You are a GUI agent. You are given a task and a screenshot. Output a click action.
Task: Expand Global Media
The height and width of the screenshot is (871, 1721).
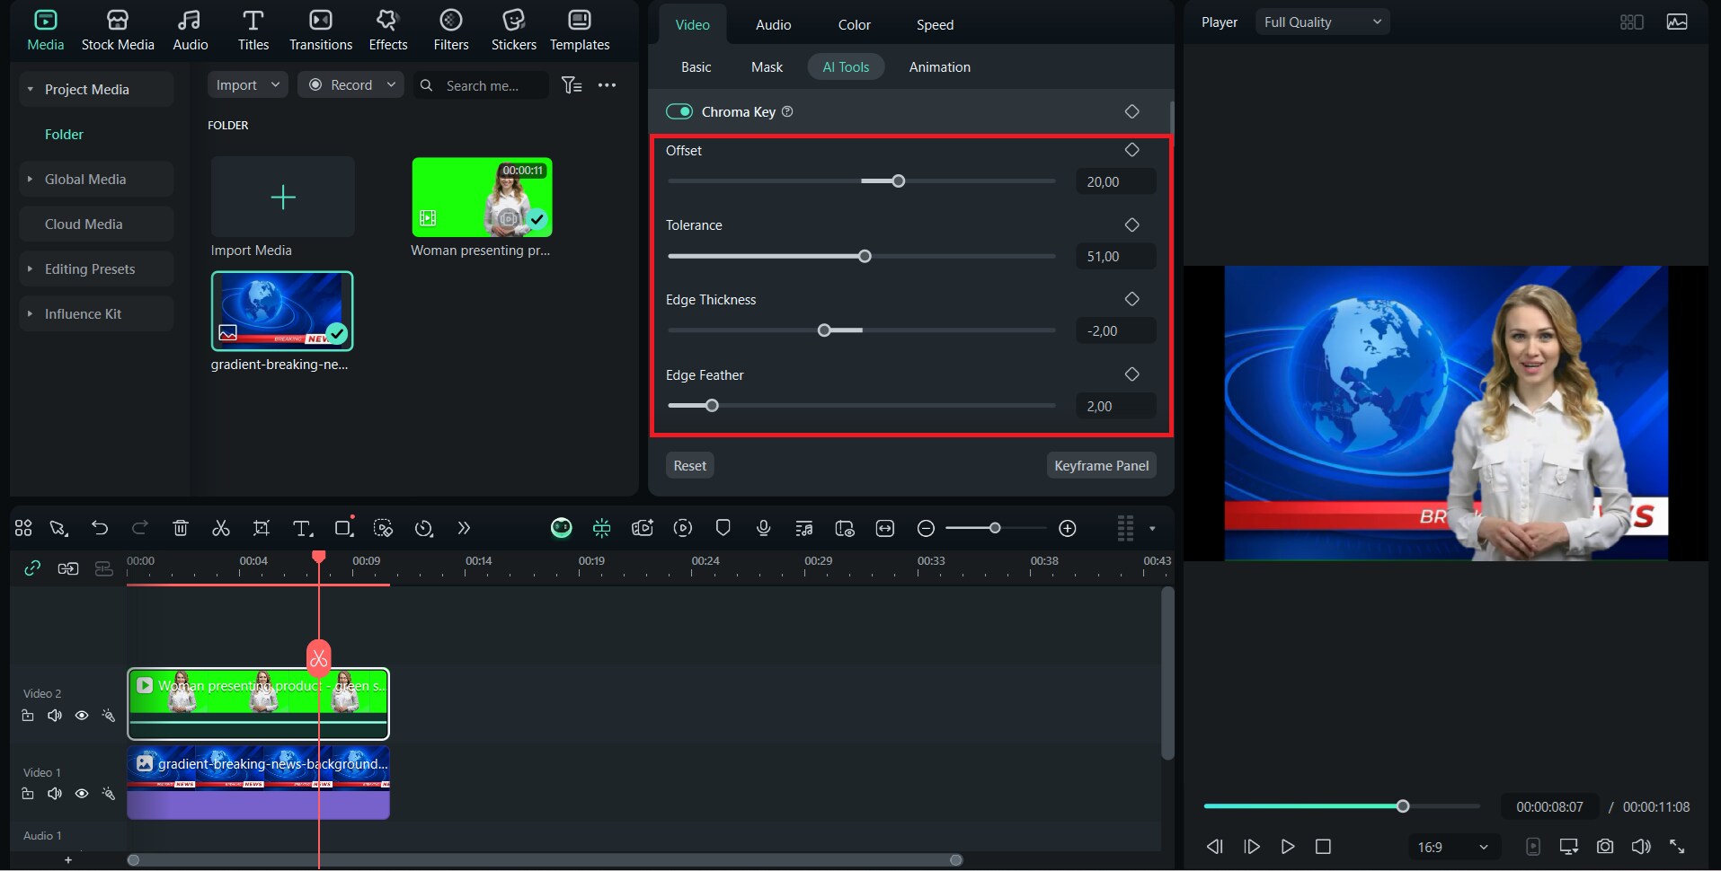(x=31, y=179)
